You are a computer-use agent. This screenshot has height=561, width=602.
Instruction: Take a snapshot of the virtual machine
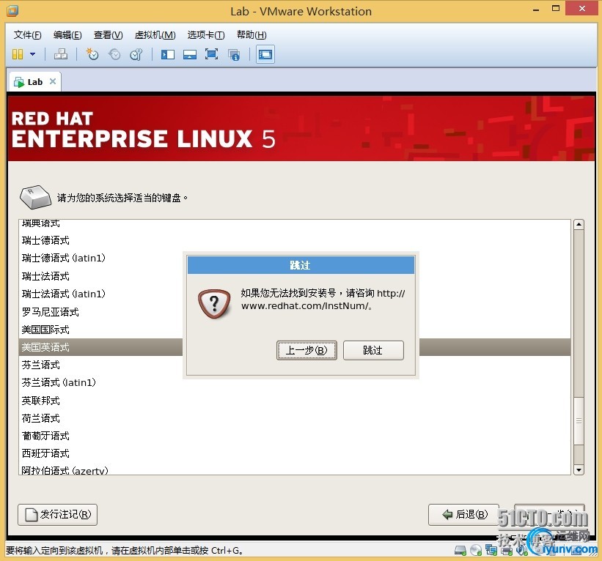tap(92, 54)
